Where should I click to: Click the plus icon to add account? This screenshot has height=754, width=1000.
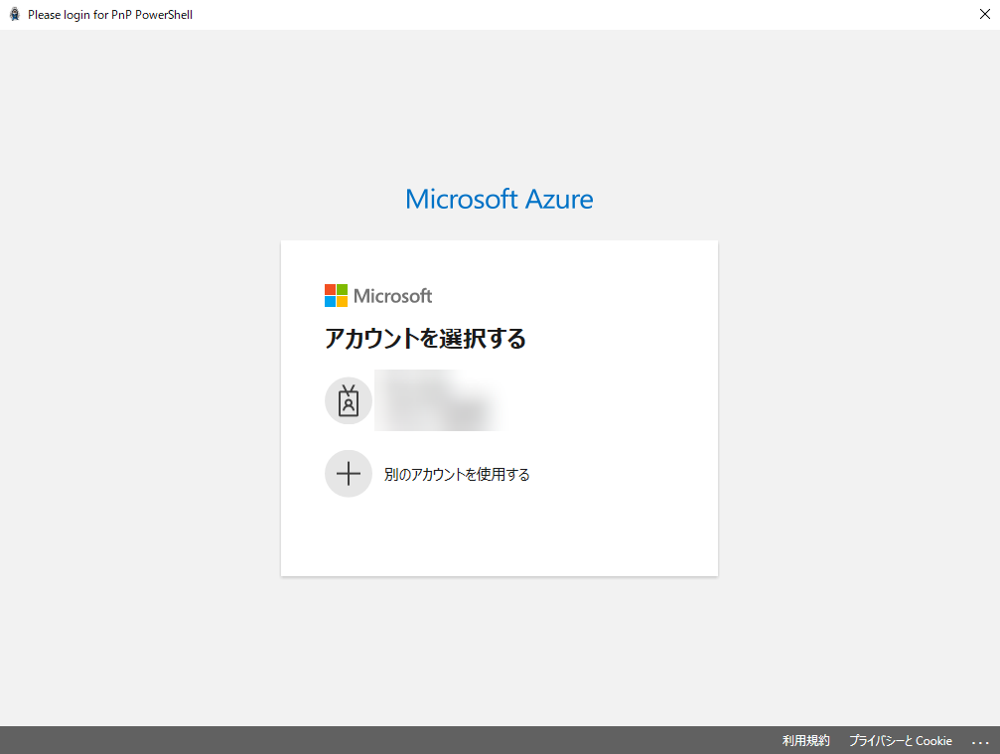[349, 473]
